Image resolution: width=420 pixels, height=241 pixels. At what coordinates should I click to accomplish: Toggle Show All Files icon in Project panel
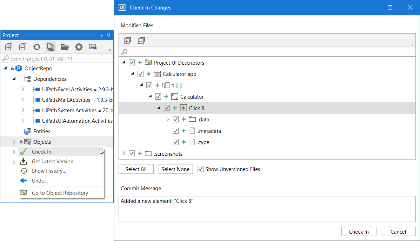point(51,47)
